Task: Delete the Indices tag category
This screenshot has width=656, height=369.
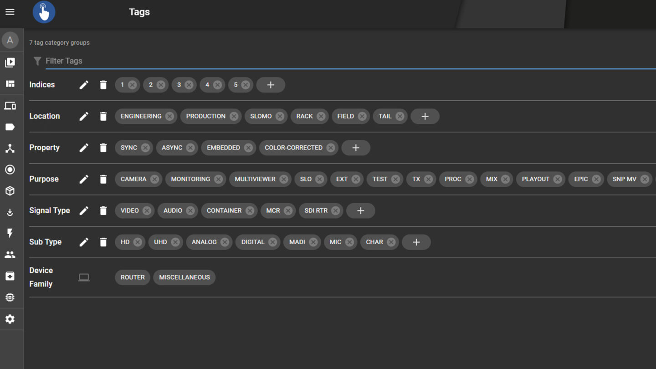Action: coord(103,85)
